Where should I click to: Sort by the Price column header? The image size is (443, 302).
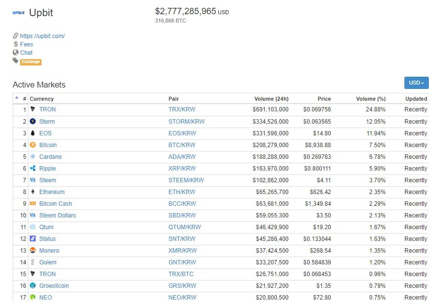324,99
